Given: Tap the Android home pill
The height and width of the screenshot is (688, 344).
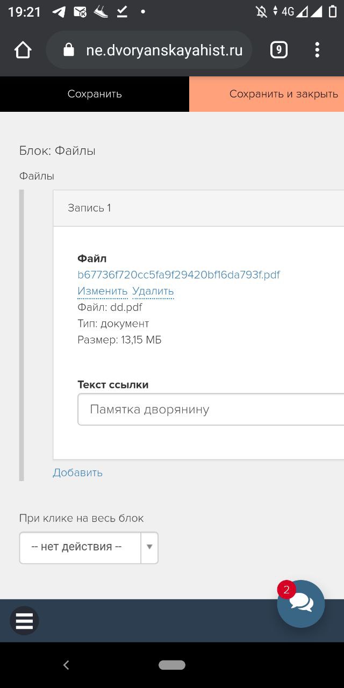Looking at the screenshot, I should pos(172,665).
